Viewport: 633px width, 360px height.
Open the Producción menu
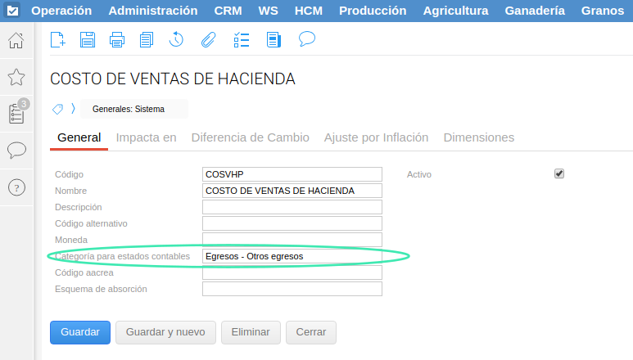point(372,11)
